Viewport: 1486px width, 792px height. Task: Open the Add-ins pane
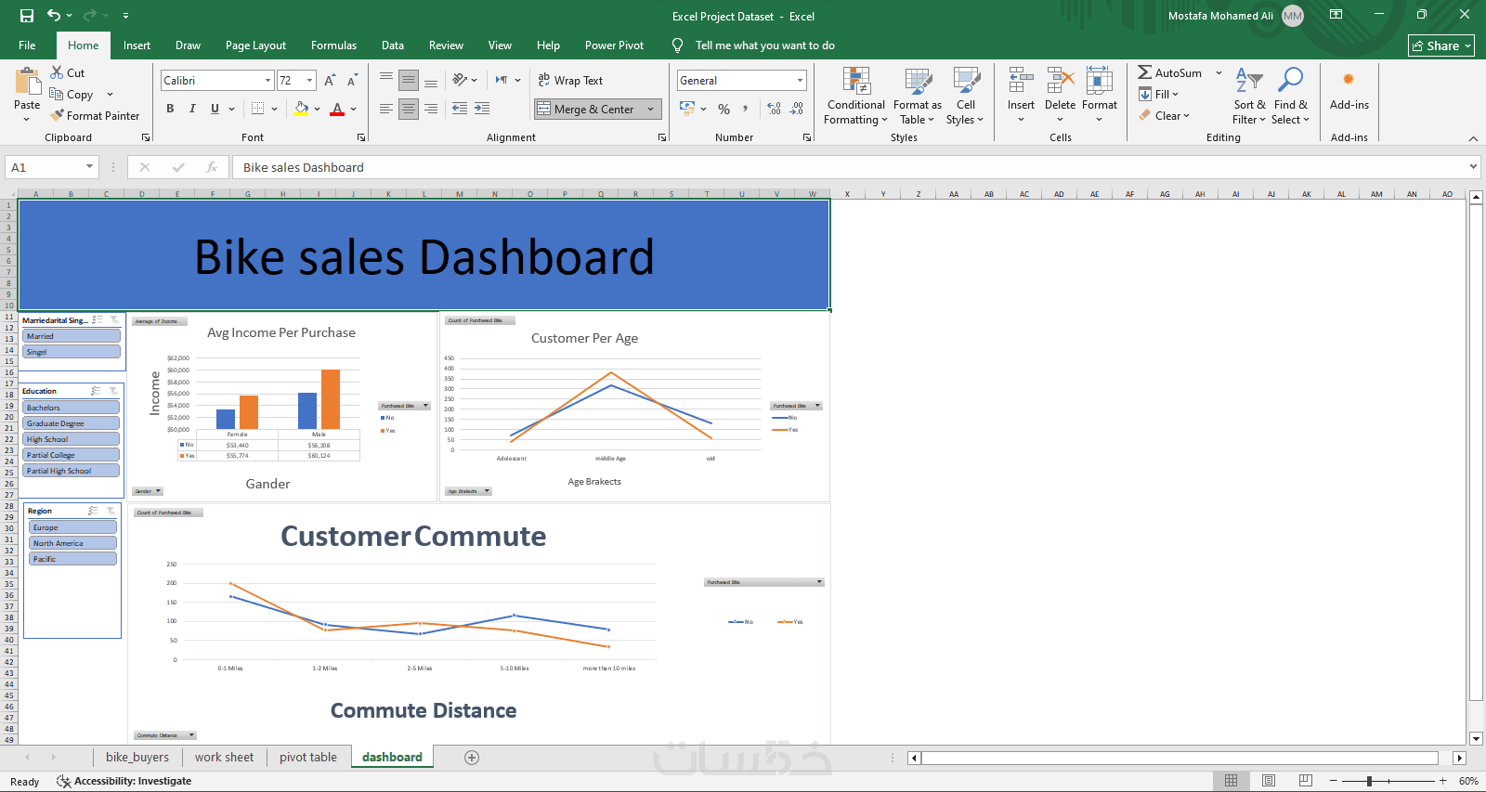coord(1349,89)
